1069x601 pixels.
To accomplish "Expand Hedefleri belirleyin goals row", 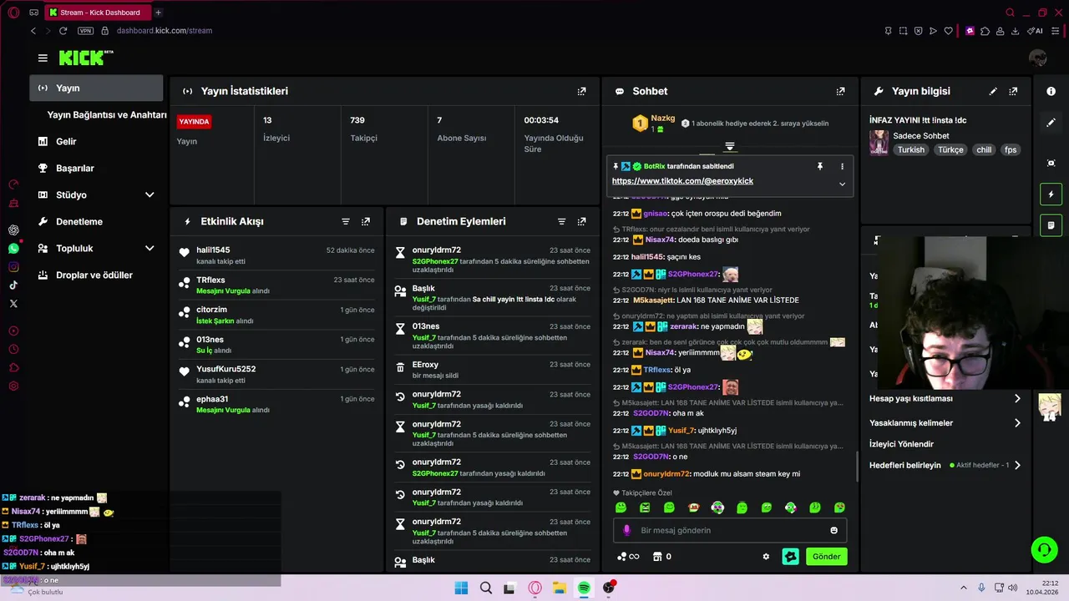I will coord(945,465).
